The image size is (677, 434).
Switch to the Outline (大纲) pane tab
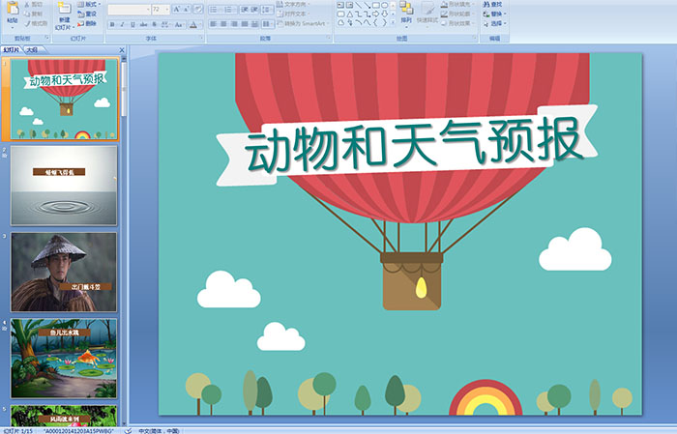(32, 50)
